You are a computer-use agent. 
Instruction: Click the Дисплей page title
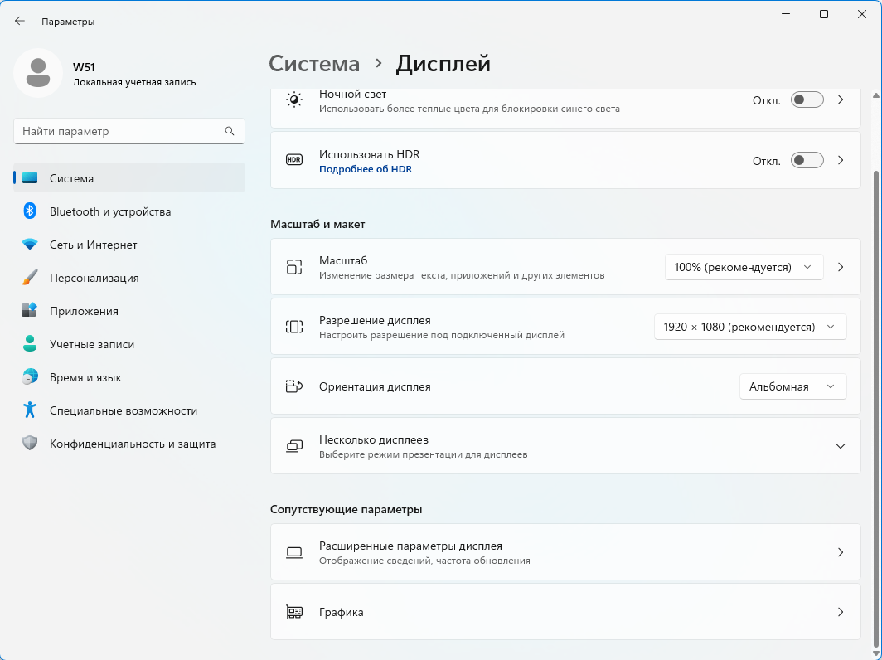[443, 64]
